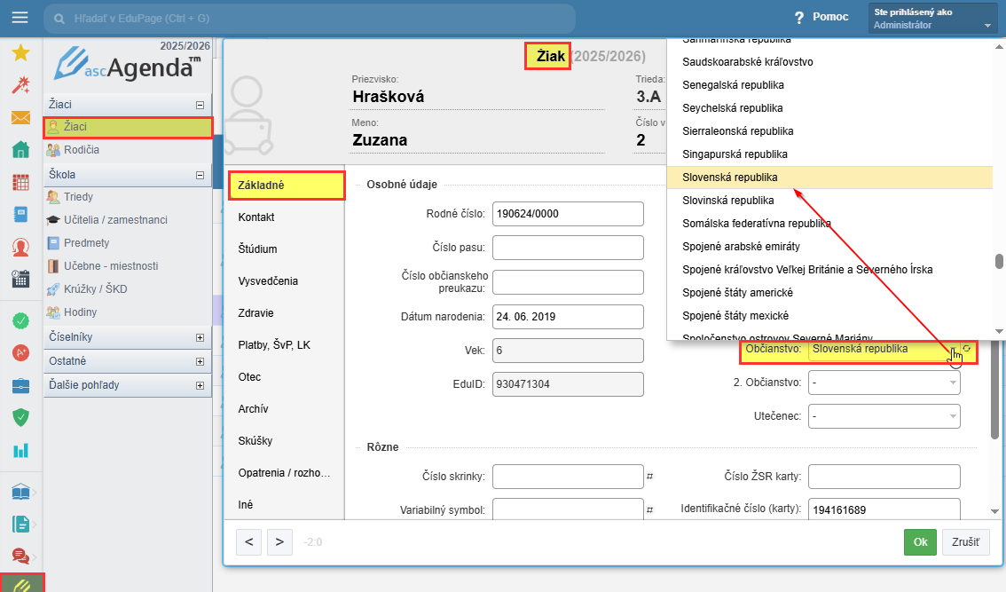Click the green Ok button

pos(920,542)
